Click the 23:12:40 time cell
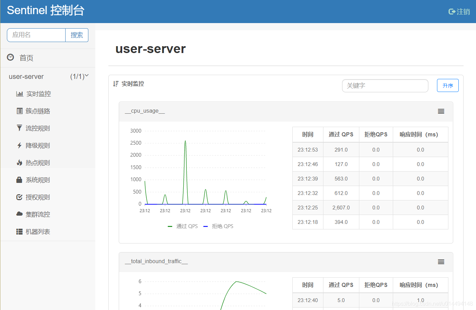 coord(308,300)
